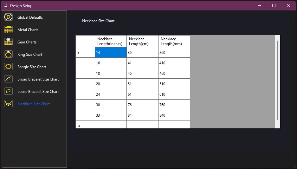
Task: Click the Necklace Size Chart icon
Action: [9, 104]
